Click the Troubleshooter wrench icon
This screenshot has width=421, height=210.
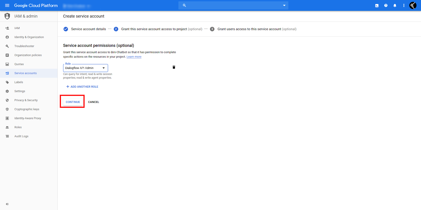pyautogui.click(x=7, y=46)
